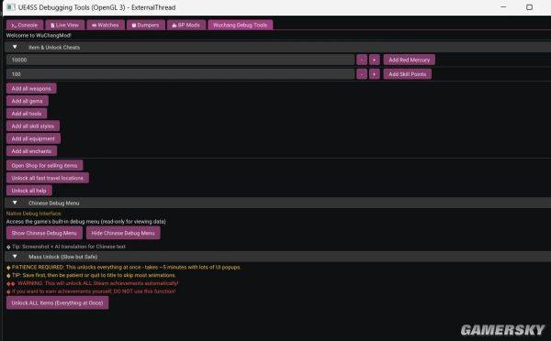Open the BP Mods tab
The width and height of the screenshot is (551, 341).
click(x=186, y=26)
